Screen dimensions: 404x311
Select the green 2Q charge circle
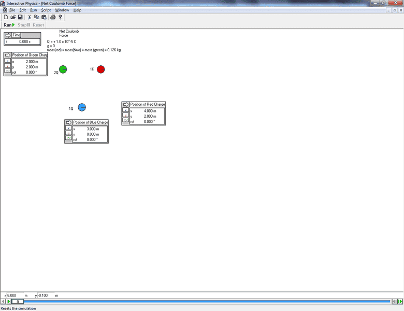63,69
